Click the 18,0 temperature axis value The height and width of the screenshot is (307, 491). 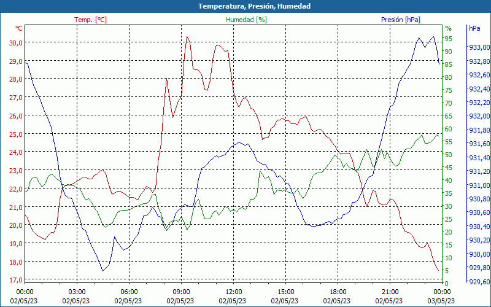16,262
